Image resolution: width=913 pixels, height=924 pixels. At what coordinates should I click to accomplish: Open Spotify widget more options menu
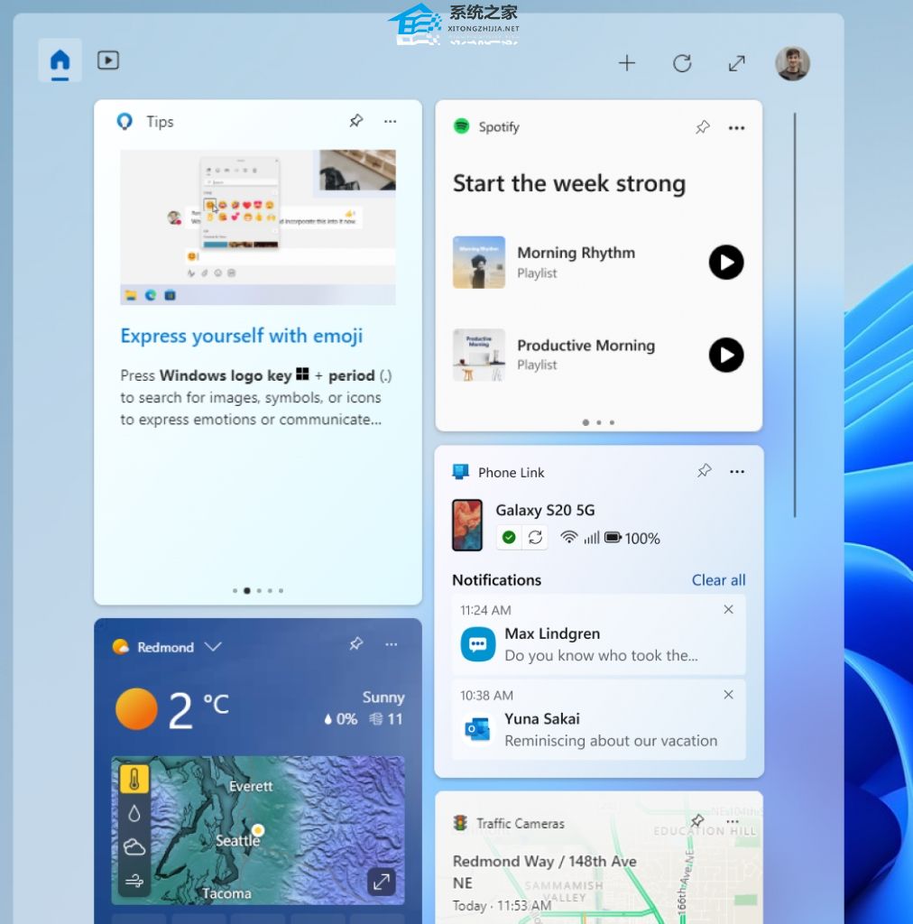[x=737, y=127]
